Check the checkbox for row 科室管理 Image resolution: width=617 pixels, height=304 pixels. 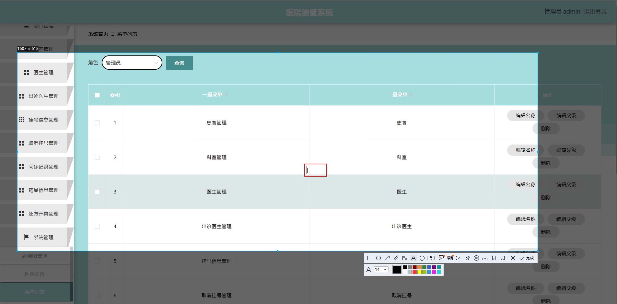[97, 157]
